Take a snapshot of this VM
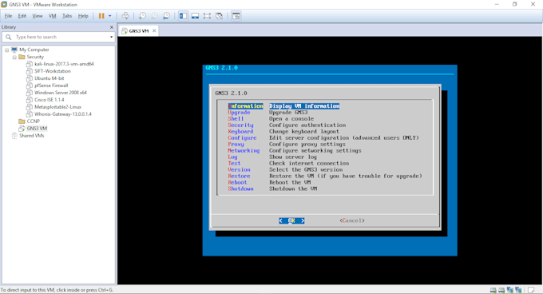This screenshot has width=543, height=294. (142, 16)
